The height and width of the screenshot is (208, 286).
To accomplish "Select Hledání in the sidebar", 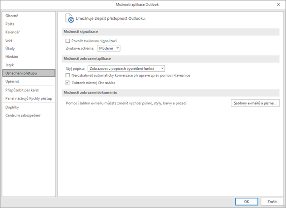I will (x=12, y=57).
